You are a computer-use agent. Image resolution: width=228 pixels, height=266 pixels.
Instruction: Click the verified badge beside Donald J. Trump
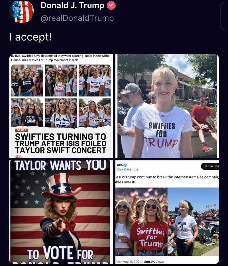tap(111, 6)
